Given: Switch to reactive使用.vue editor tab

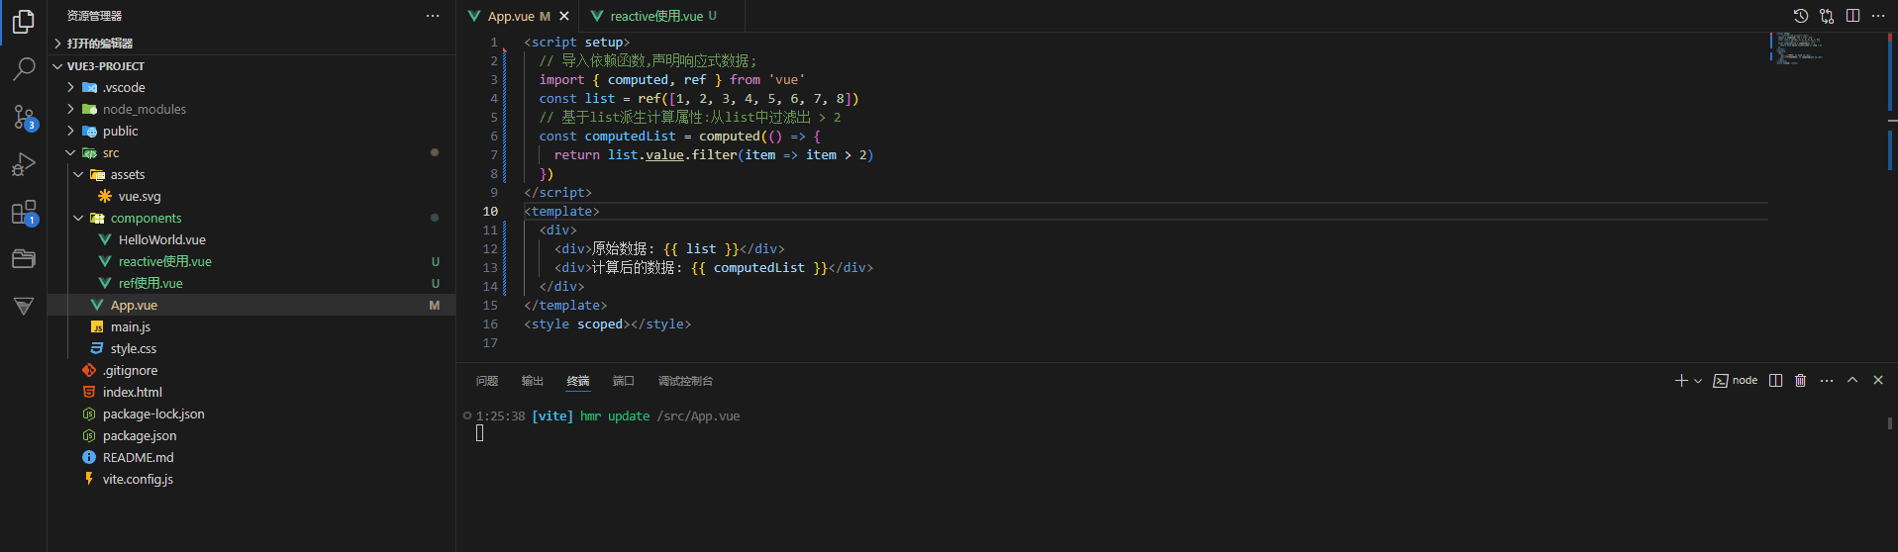Looking at the screenshot, I should pos(661,16).
